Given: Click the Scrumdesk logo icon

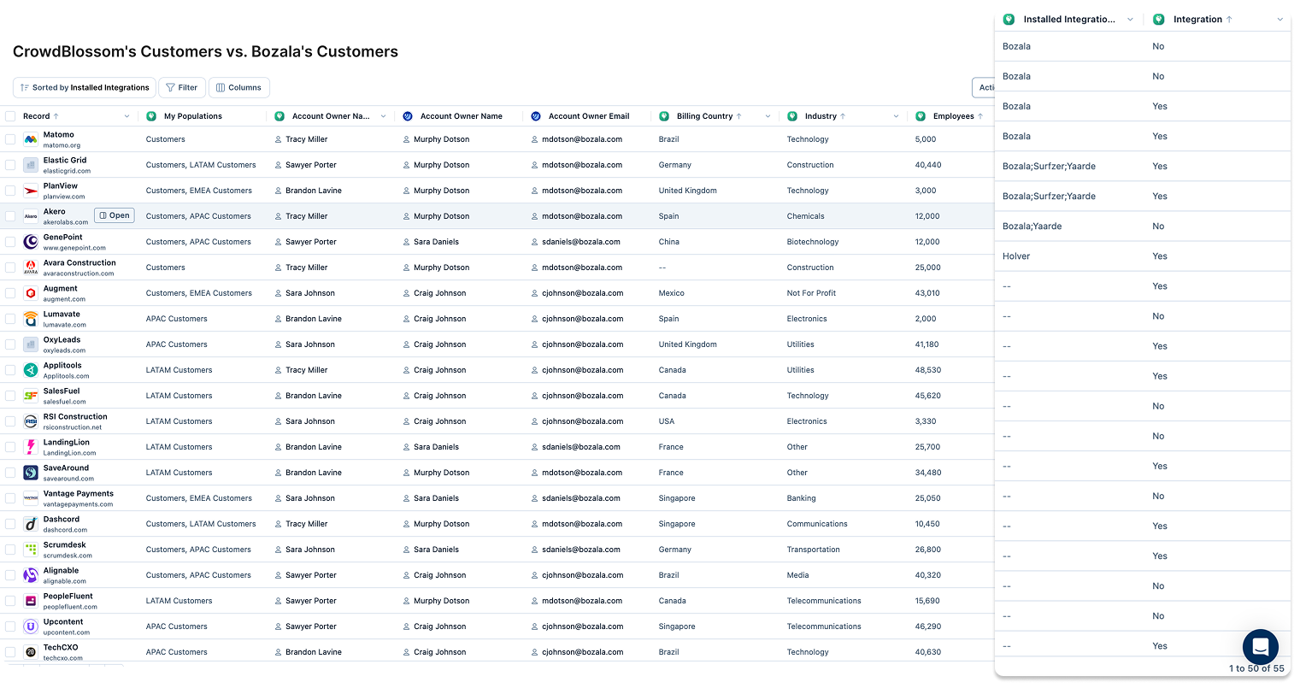Looking at the screenshot, I should pyautogui.click(x=31, y=550).
